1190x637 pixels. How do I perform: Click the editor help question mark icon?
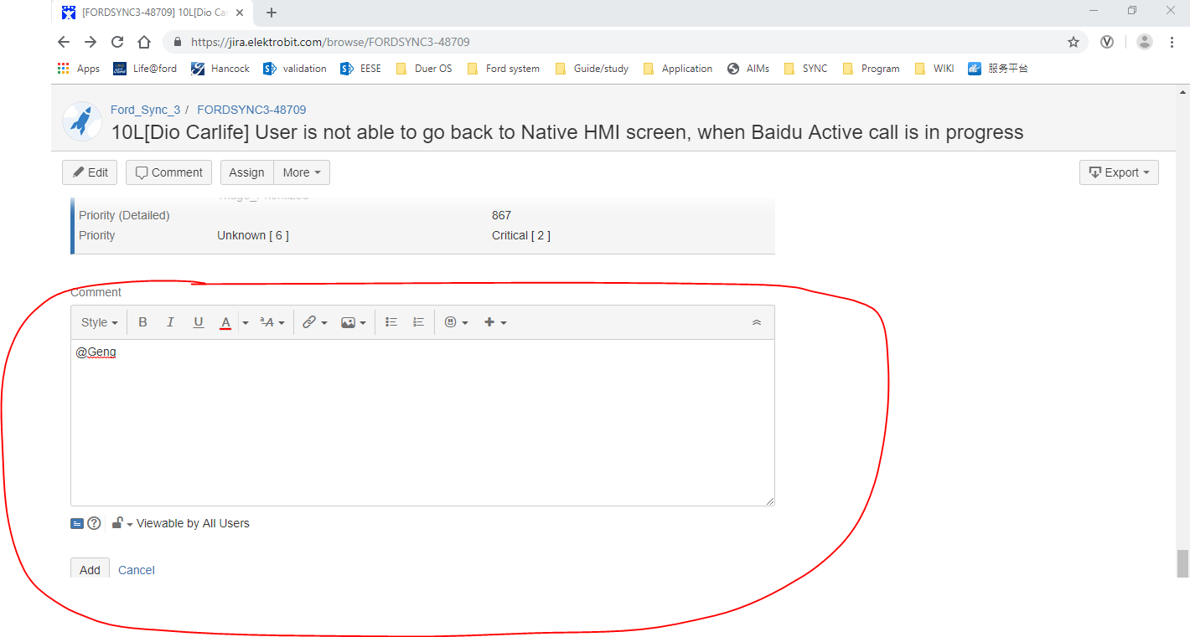click(x=93, y=523)
